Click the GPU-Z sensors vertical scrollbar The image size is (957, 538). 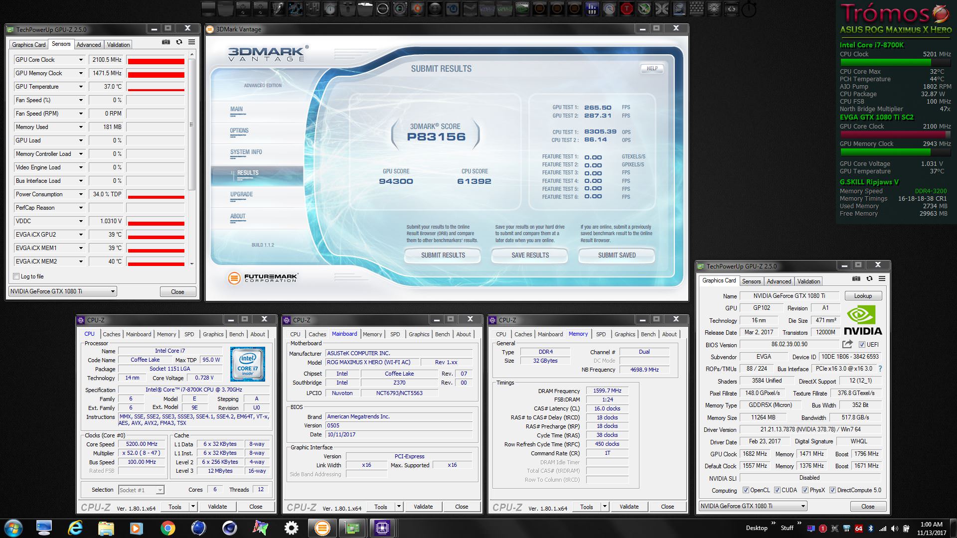coord(192,125)
